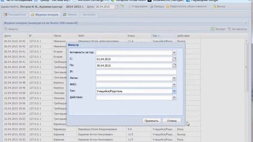The width and height of the screenshot is (253, 142).
Task: Sort by the Действие column header
Action: [x=188, y=36]
